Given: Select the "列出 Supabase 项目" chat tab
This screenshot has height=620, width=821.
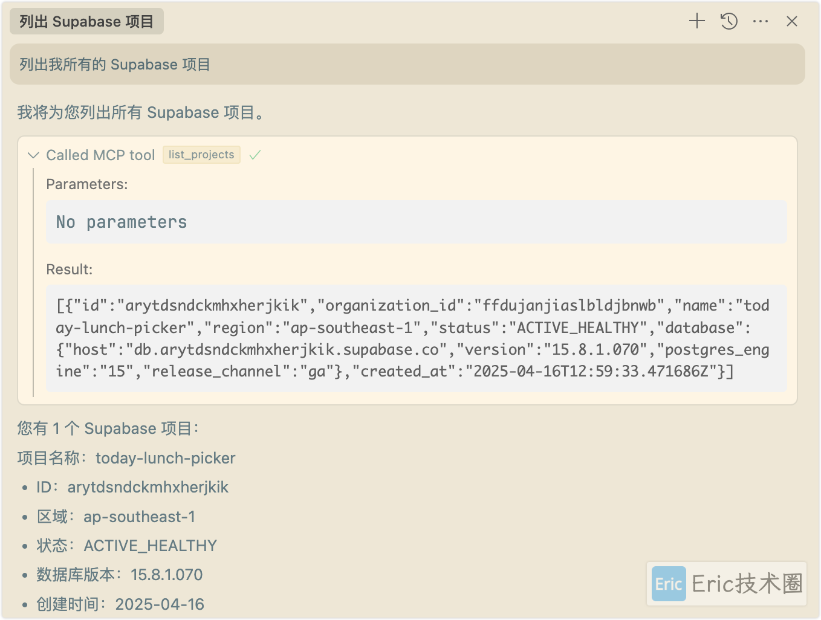Looking at the screenshot, I should (x=86, y=22).
